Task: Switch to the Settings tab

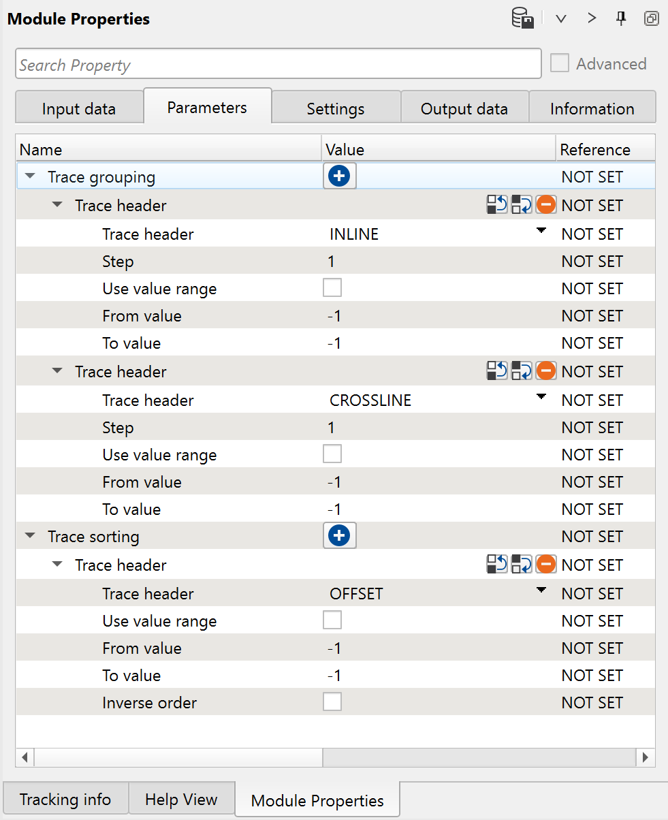Action: coord(335,108)
